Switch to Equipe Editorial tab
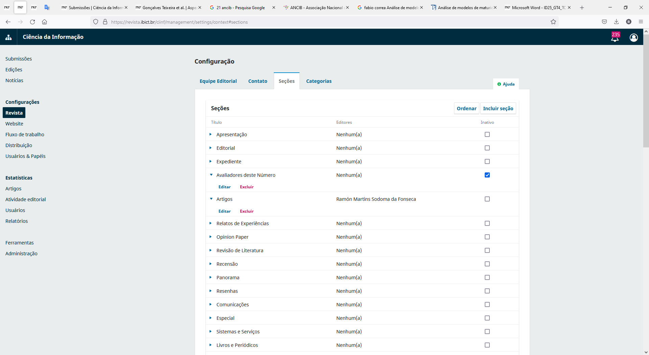This screenshot has height=355, width=649. (218, 81)
